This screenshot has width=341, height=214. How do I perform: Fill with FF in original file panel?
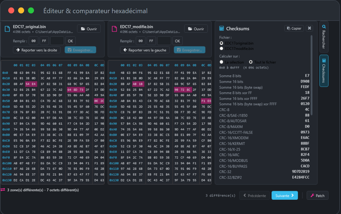(x=44, y=41)
